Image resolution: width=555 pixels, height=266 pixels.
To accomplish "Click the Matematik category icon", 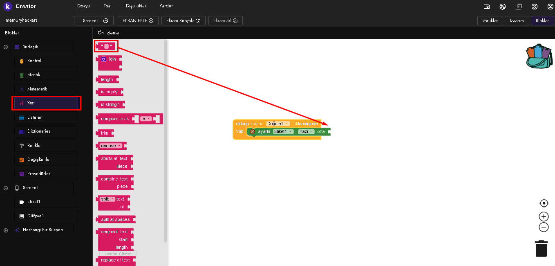I will click(22, 89).
